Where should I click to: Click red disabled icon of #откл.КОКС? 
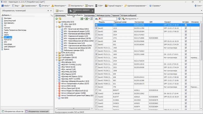tap(59, 86)
